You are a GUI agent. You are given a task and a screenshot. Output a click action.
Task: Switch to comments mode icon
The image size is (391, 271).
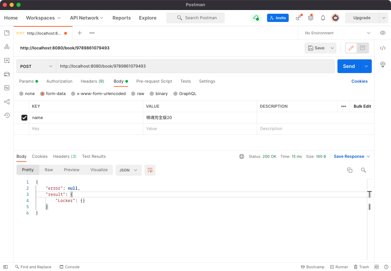(x=363, y=48)
